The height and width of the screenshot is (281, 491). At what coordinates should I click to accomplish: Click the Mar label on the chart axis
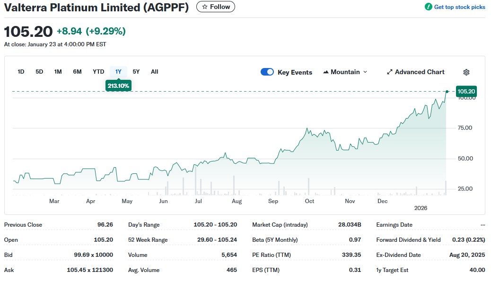point(54,201)
